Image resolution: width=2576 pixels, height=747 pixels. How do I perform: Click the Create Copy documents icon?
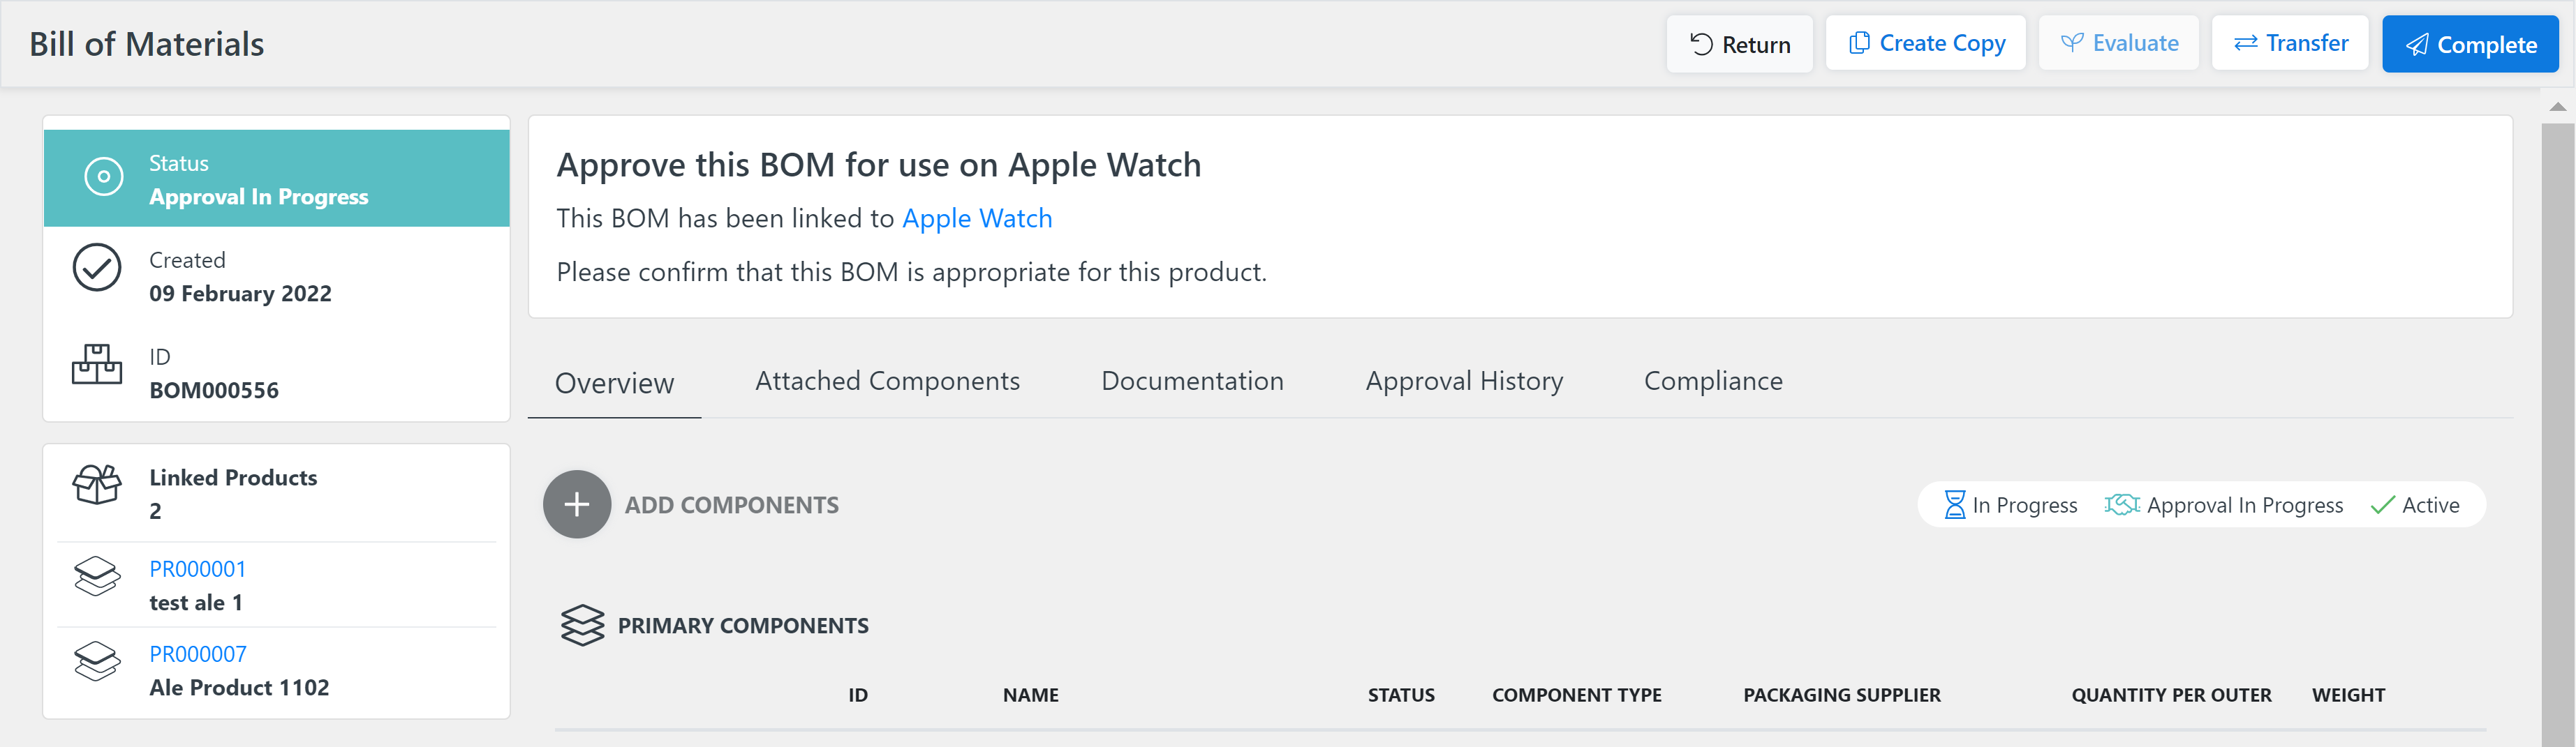(1859, 43)
